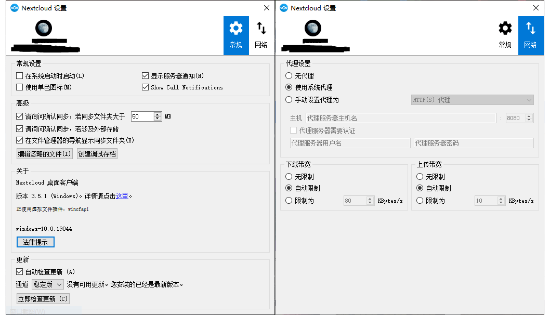Click the upload limit 10 spinner arrows
Viewport: 550px width, 315px height.
click(x=501, y=201)
